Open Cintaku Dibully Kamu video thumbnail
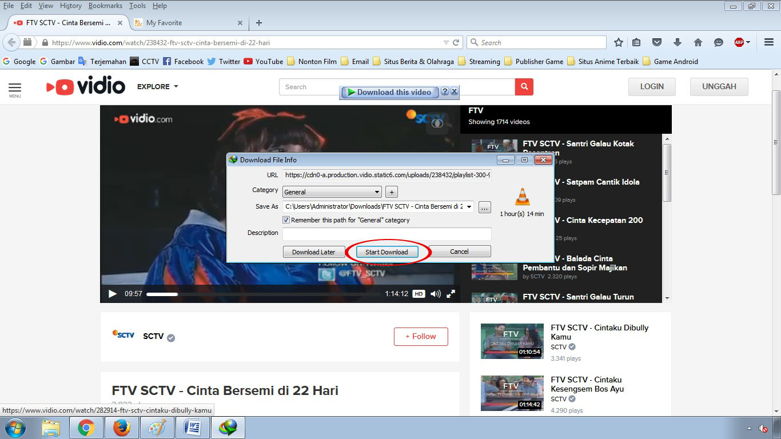This screenshot has width=781, height=439. tap(512, 341)
